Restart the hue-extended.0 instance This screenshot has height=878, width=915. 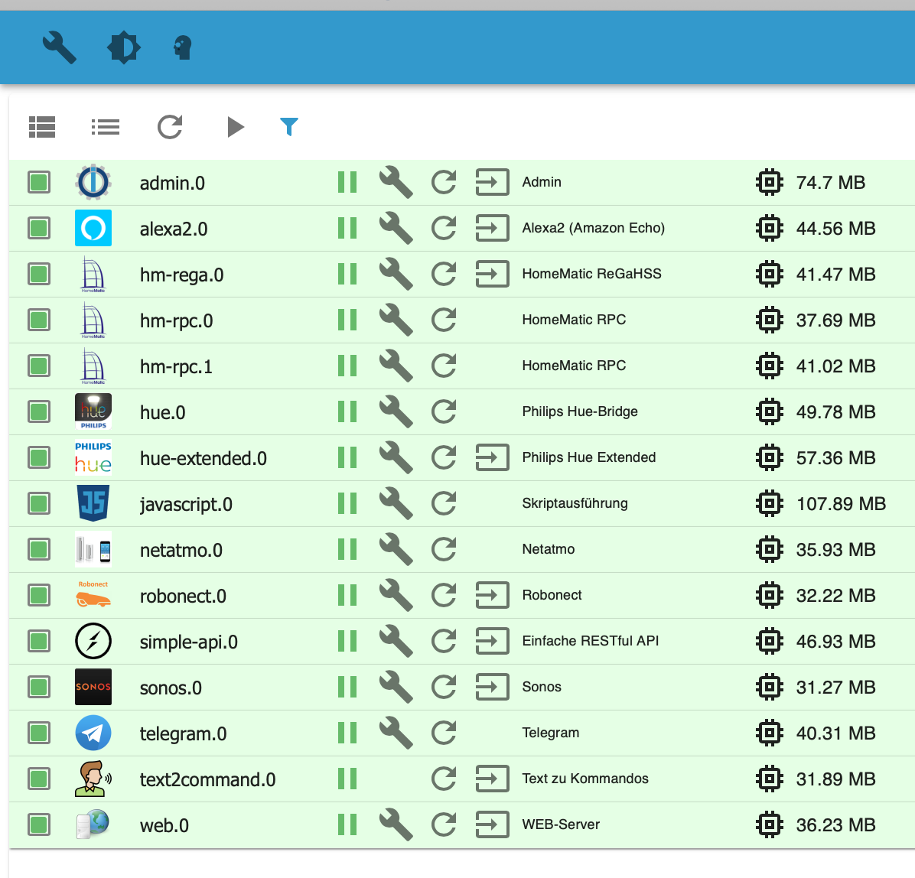coord(444,457)
